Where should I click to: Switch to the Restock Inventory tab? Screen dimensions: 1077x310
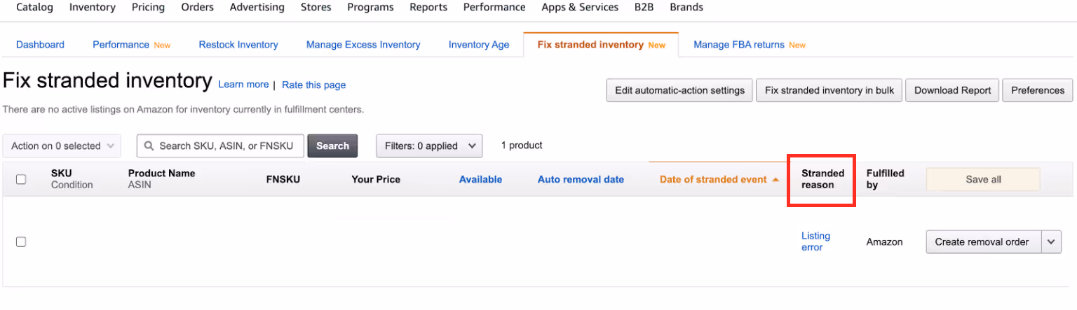point(238,45)
